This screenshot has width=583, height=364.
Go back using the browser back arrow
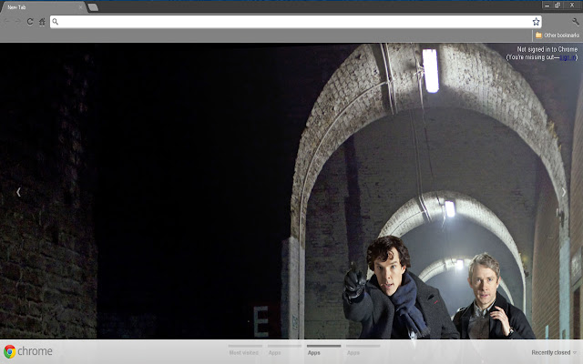(6, 22)
